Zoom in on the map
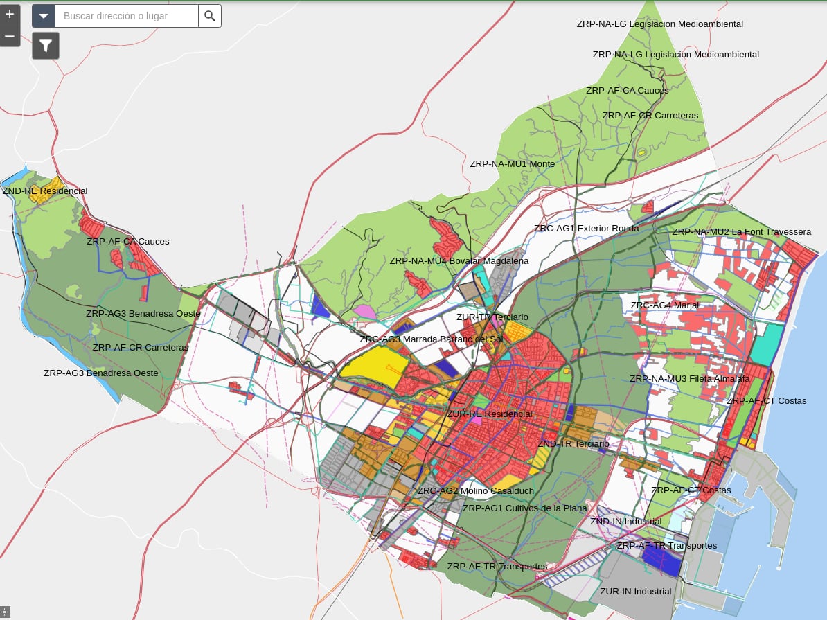Image resolution: width=827 pixels, height=620 pixels. (x=9, y=14)
